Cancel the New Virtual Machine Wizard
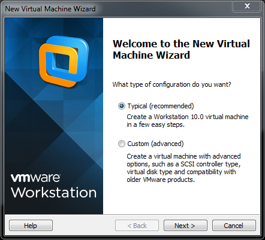 234,226
